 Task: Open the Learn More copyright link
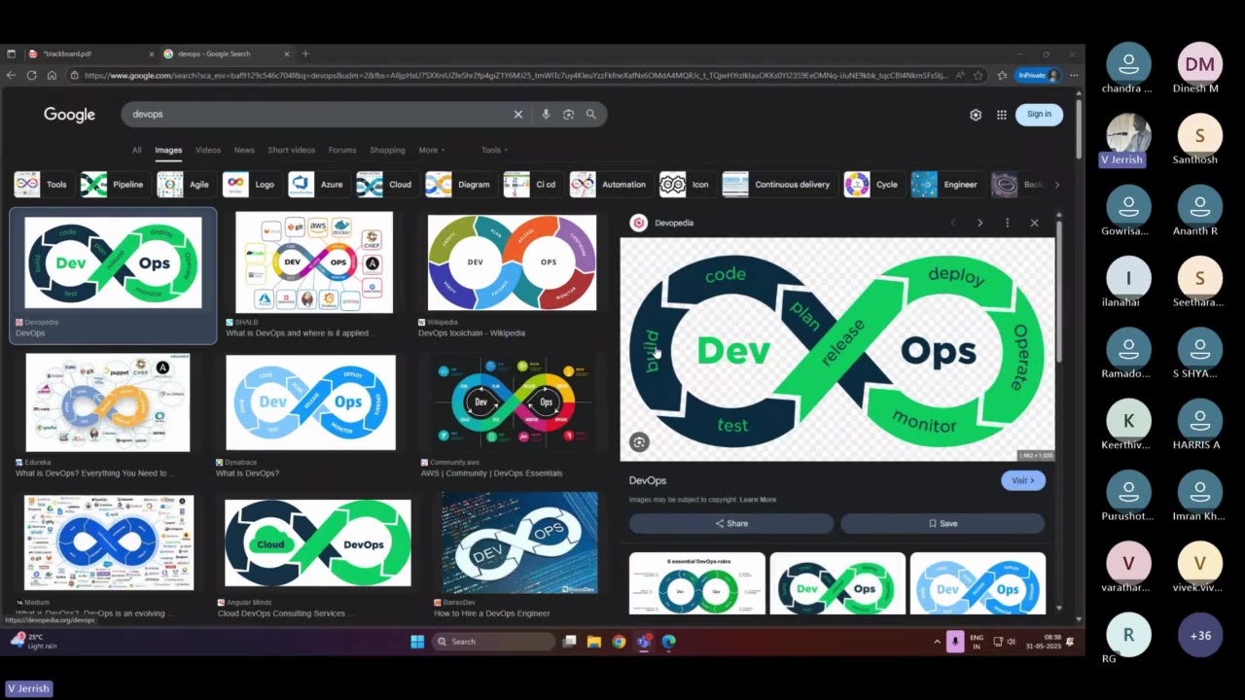pos(758,500)
